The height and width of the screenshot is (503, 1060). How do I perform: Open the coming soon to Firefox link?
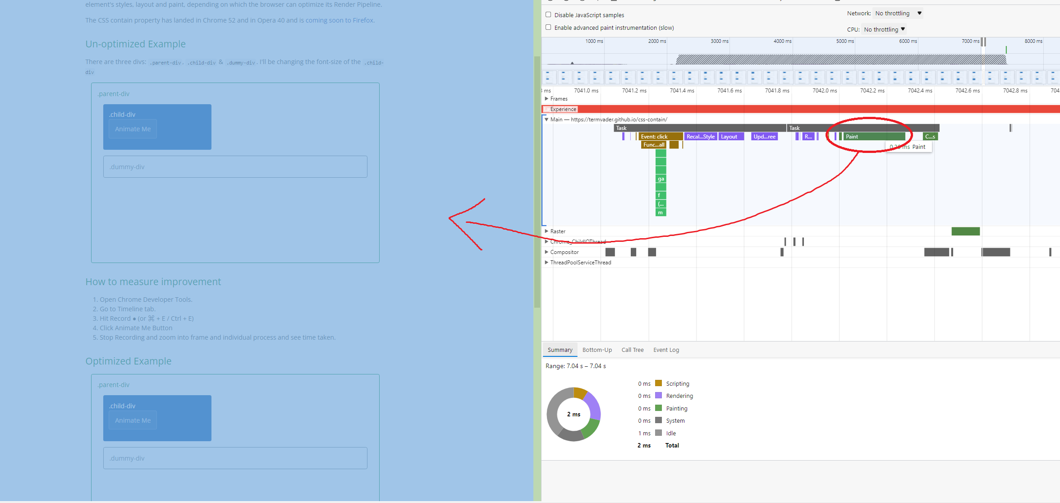340,20
